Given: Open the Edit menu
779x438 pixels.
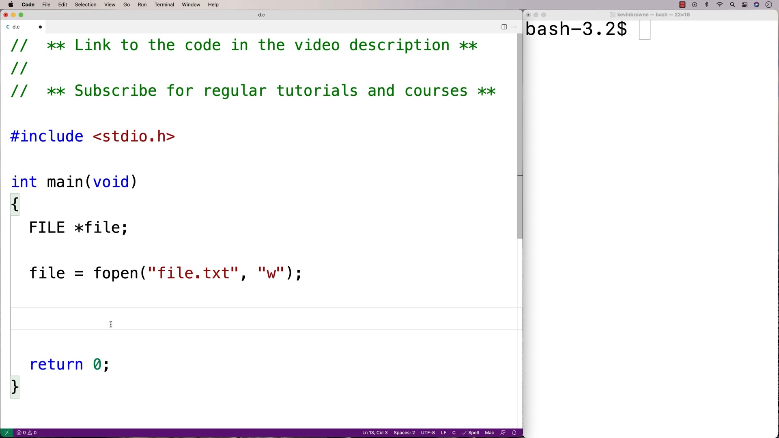Looking at the screenshot, I should point(62,5).
